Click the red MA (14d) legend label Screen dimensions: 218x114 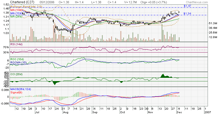pyautogui.click(x=16, y=10)
